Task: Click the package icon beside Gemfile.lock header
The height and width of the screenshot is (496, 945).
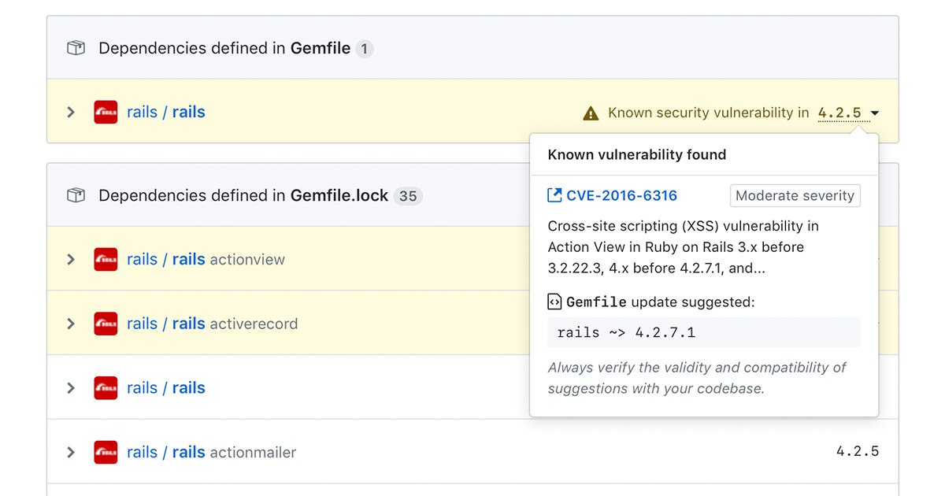Action: tap(76, 195)
